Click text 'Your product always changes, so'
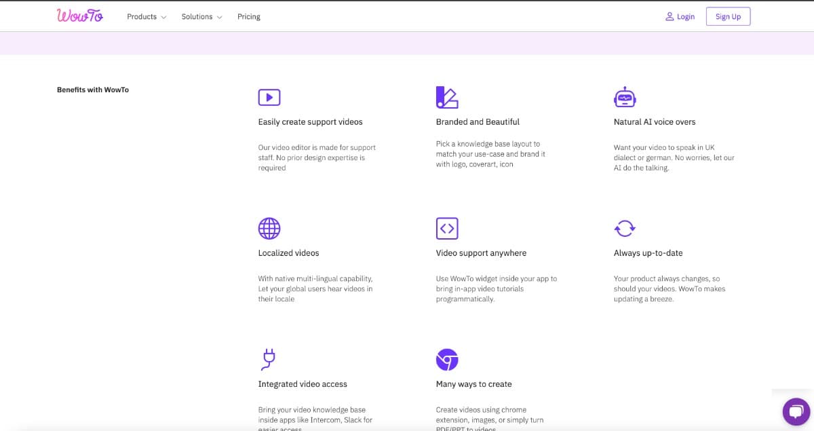The width and height of the screenshot is (814, 431). point(667,278)
